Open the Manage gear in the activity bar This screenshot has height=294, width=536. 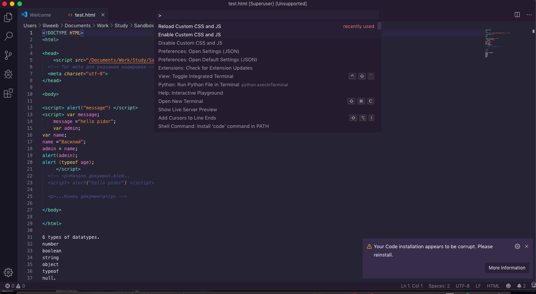click(8, 272)
